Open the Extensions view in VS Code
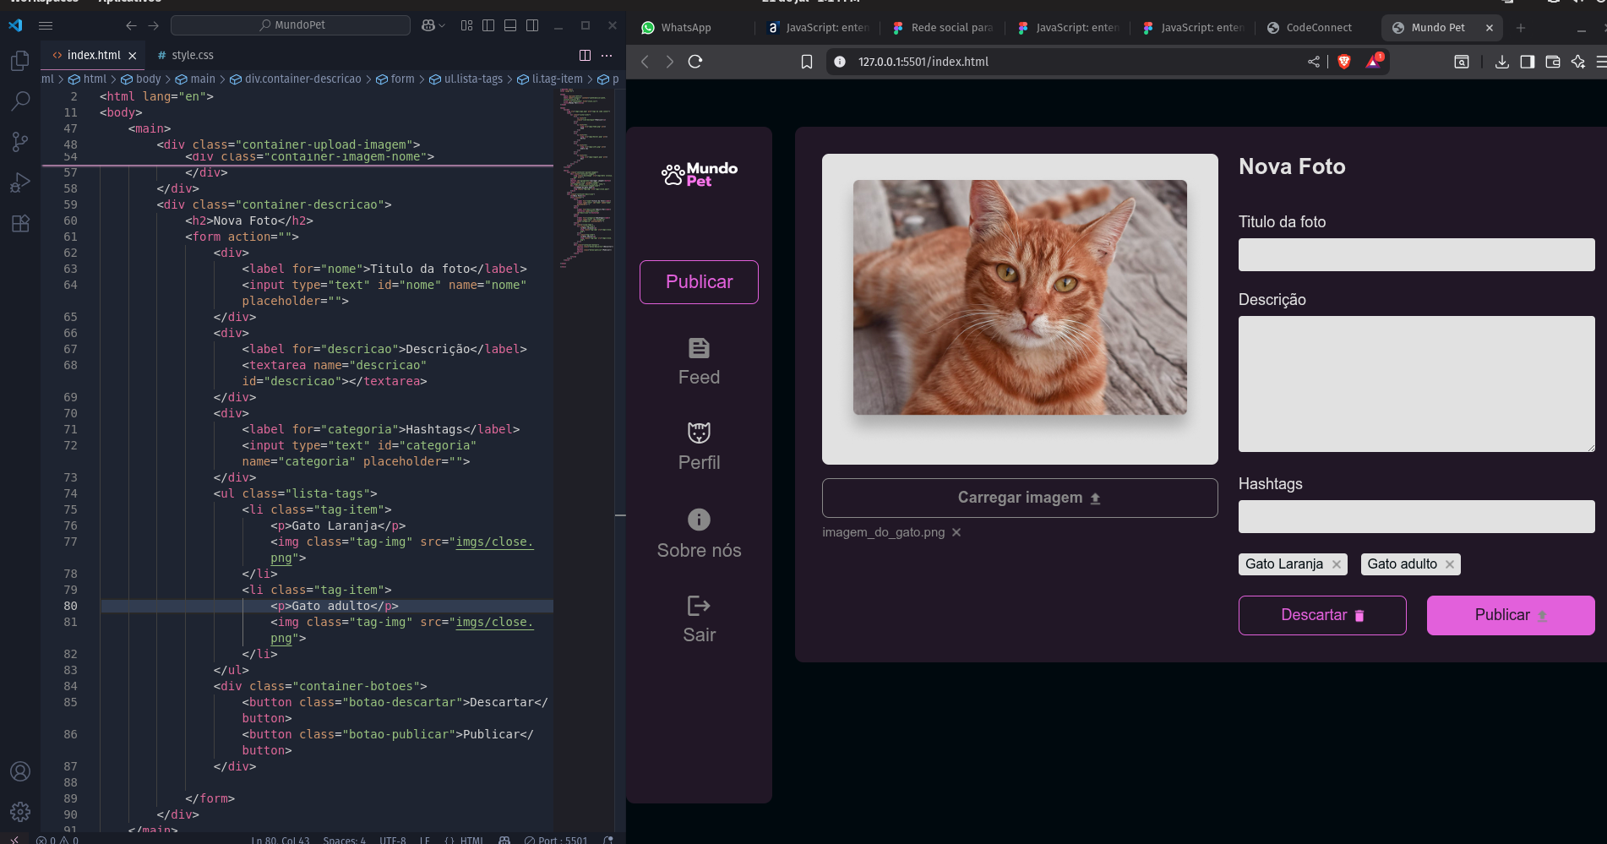This screenshot has height=844, width=1607. (x=20, y=223)
